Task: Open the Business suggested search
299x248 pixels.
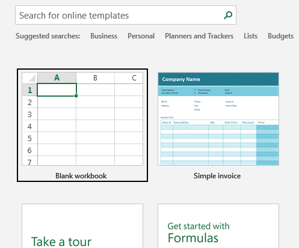Action: [103, 36]
